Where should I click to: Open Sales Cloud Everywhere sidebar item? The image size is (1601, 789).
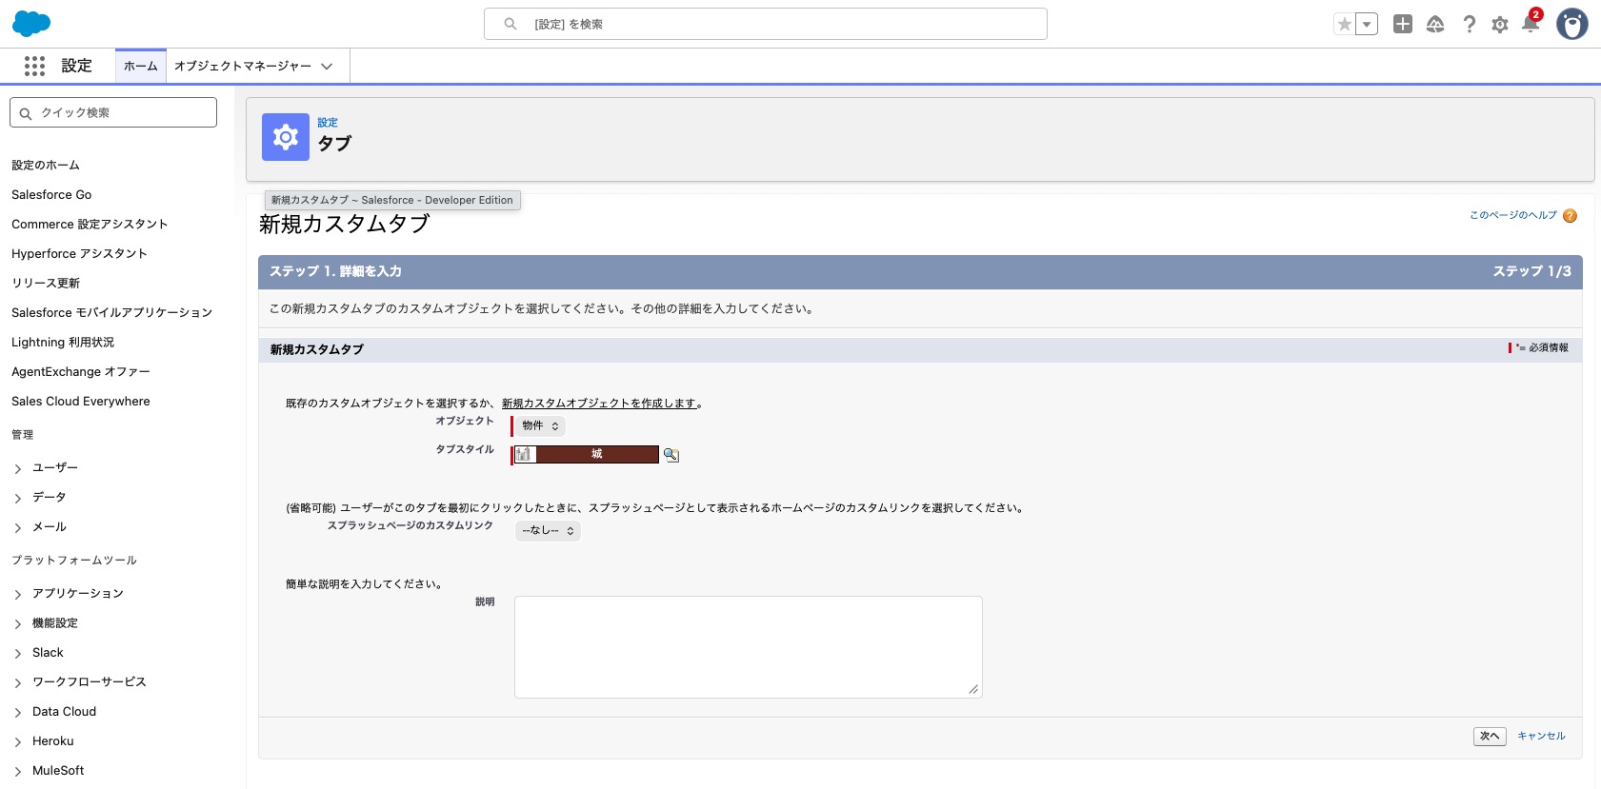(x=81, y=401)
